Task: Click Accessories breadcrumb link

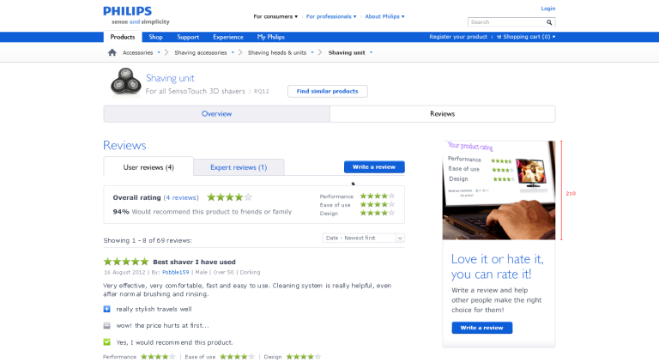Action: [x=137, y=52]
